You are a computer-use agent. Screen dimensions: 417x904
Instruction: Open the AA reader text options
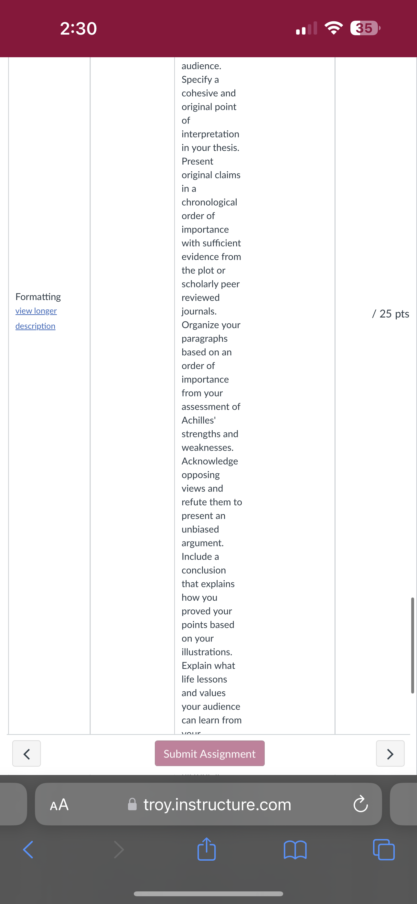coord(59,804)
